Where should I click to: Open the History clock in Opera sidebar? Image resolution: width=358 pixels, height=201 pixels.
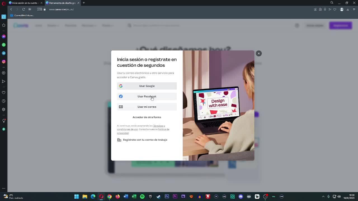tap(4, 101)
